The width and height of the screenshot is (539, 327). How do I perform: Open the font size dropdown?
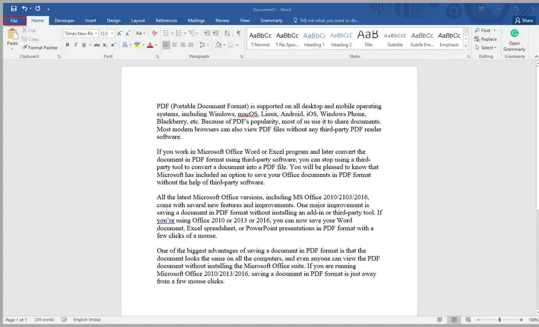click(112, 33)
